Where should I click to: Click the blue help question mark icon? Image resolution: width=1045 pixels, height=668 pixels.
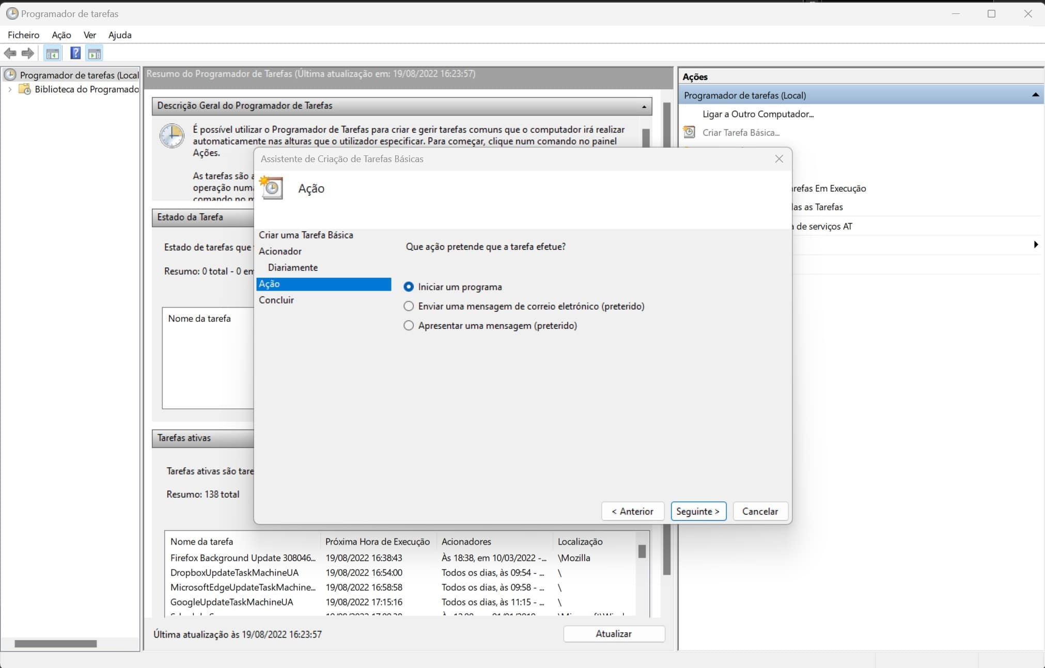tap(75, 53)
